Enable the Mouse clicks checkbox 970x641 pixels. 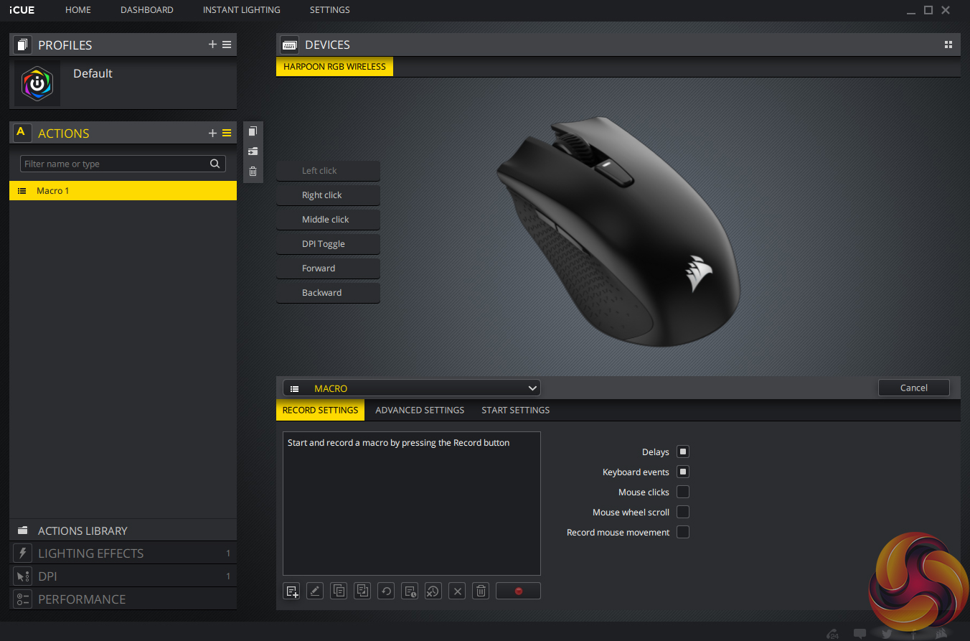[x=683, y=492]
